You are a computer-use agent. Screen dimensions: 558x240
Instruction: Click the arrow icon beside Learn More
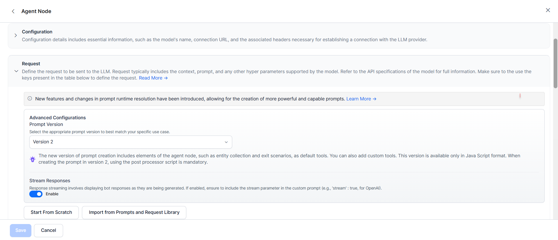tap(375, 99)
